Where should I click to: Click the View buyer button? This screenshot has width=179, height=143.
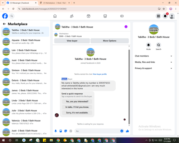(x=72, y=41)
